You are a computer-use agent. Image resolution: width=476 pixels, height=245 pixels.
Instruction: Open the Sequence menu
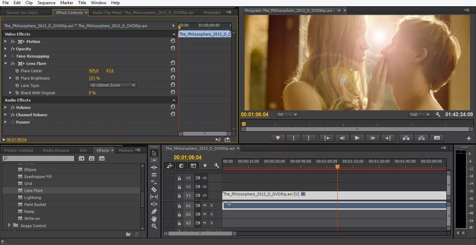pos(46,3)
